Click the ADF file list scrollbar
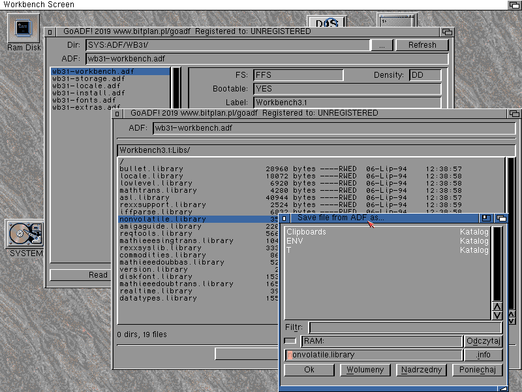The height and width of the screenshot is (392, 522). click(x=176, y=88)
